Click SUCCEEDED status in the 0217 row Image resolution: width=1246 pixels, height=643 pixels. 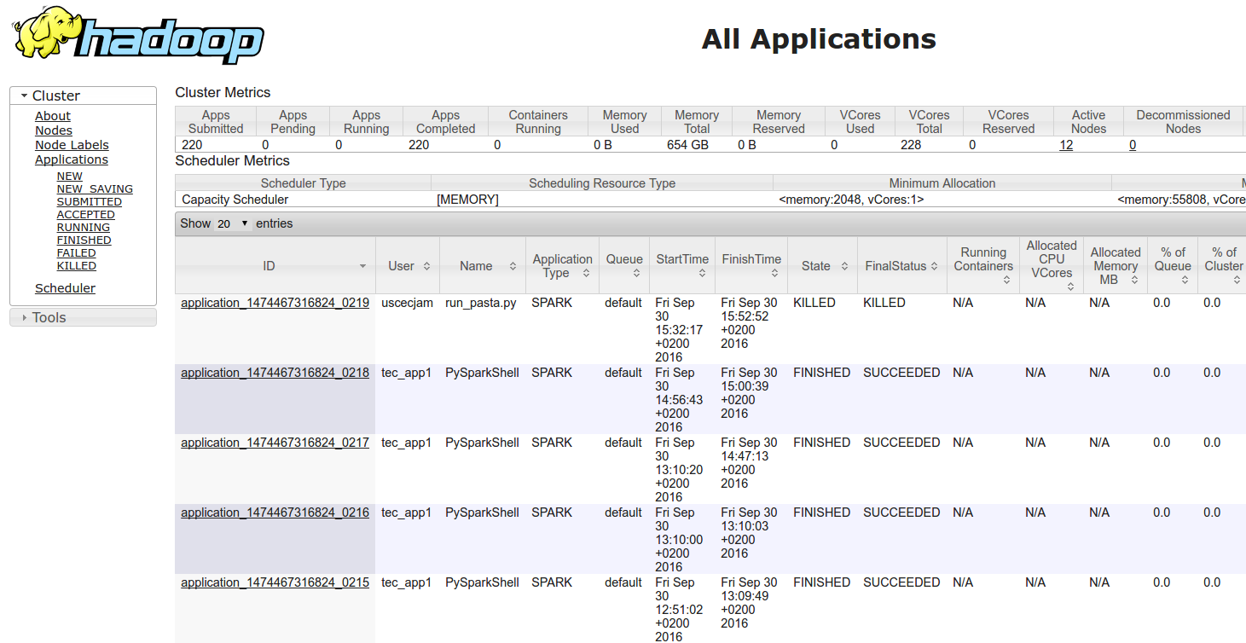901,443
